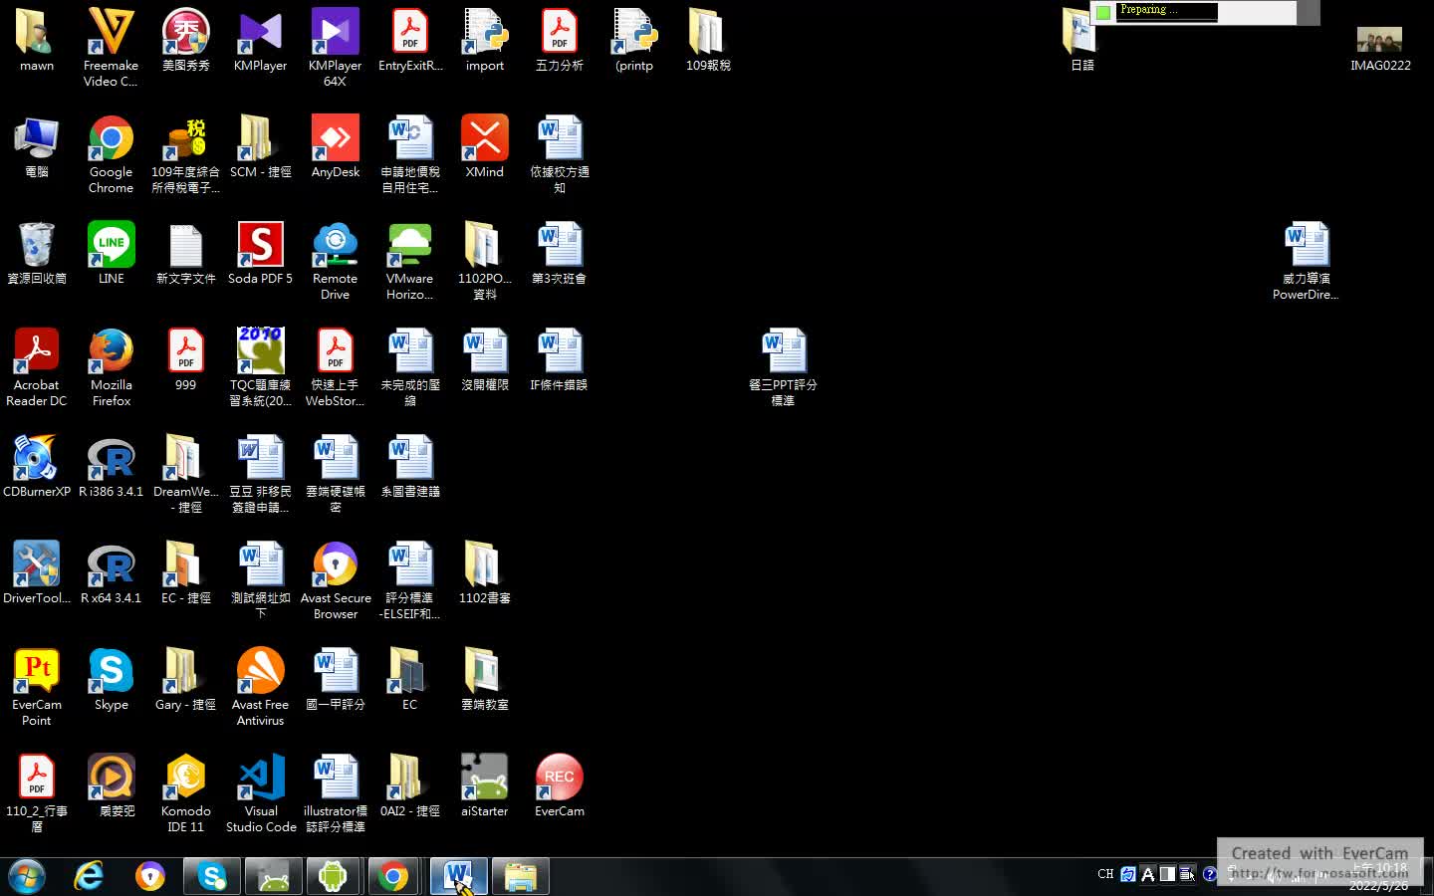Viewport: 1434px width, 896px height.
Task: Select the 999 PDF file
Action: pos(185,358)
